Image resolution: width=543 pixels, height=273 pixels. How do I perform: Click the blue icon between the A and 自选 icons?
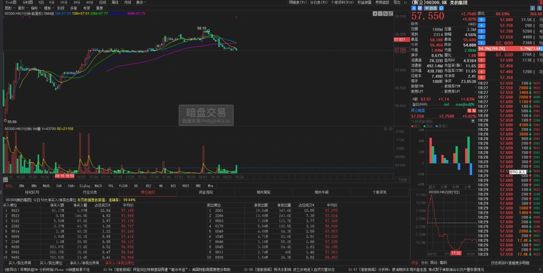tap(420, 8)
